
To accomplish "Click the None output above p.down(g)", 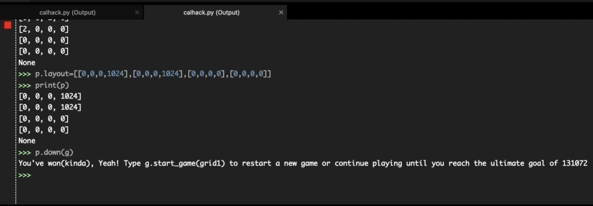I will pos(27,141).
